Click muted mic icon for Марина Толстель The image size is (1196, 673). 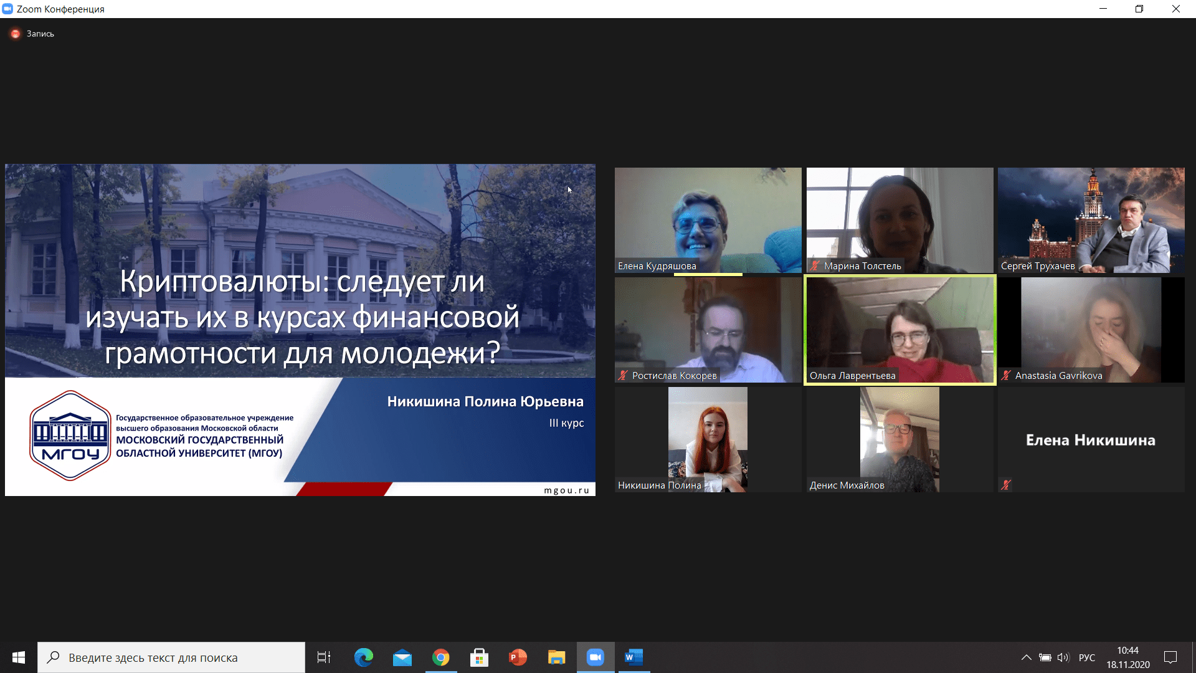[815, 265]
